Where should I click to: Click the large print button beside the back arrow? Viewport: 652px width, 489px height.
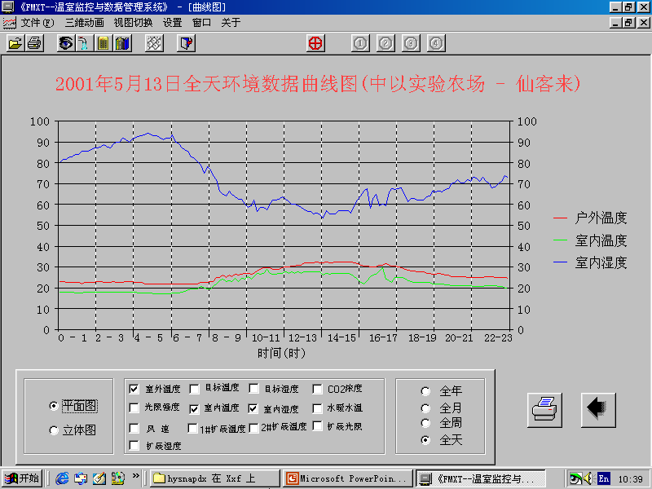544,409
